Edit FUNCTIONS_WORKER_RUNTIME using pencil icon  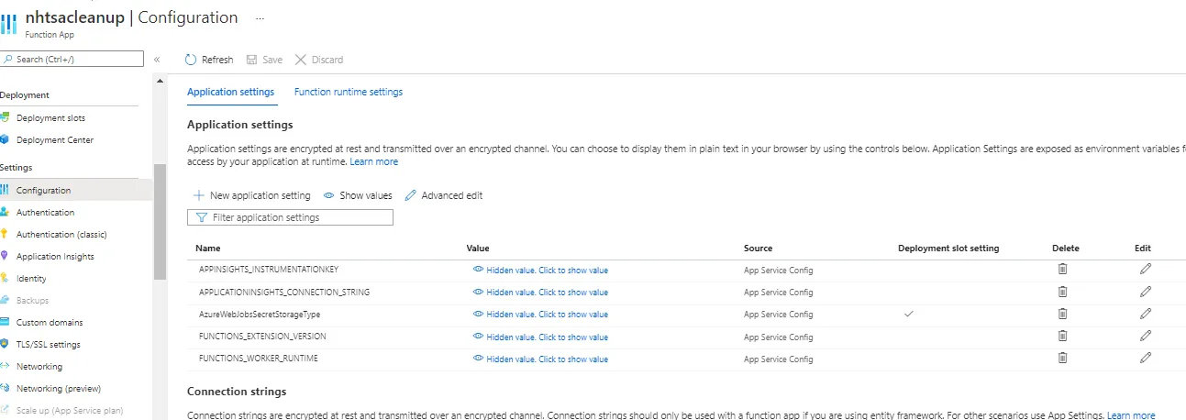click(x=1145, y=358)
